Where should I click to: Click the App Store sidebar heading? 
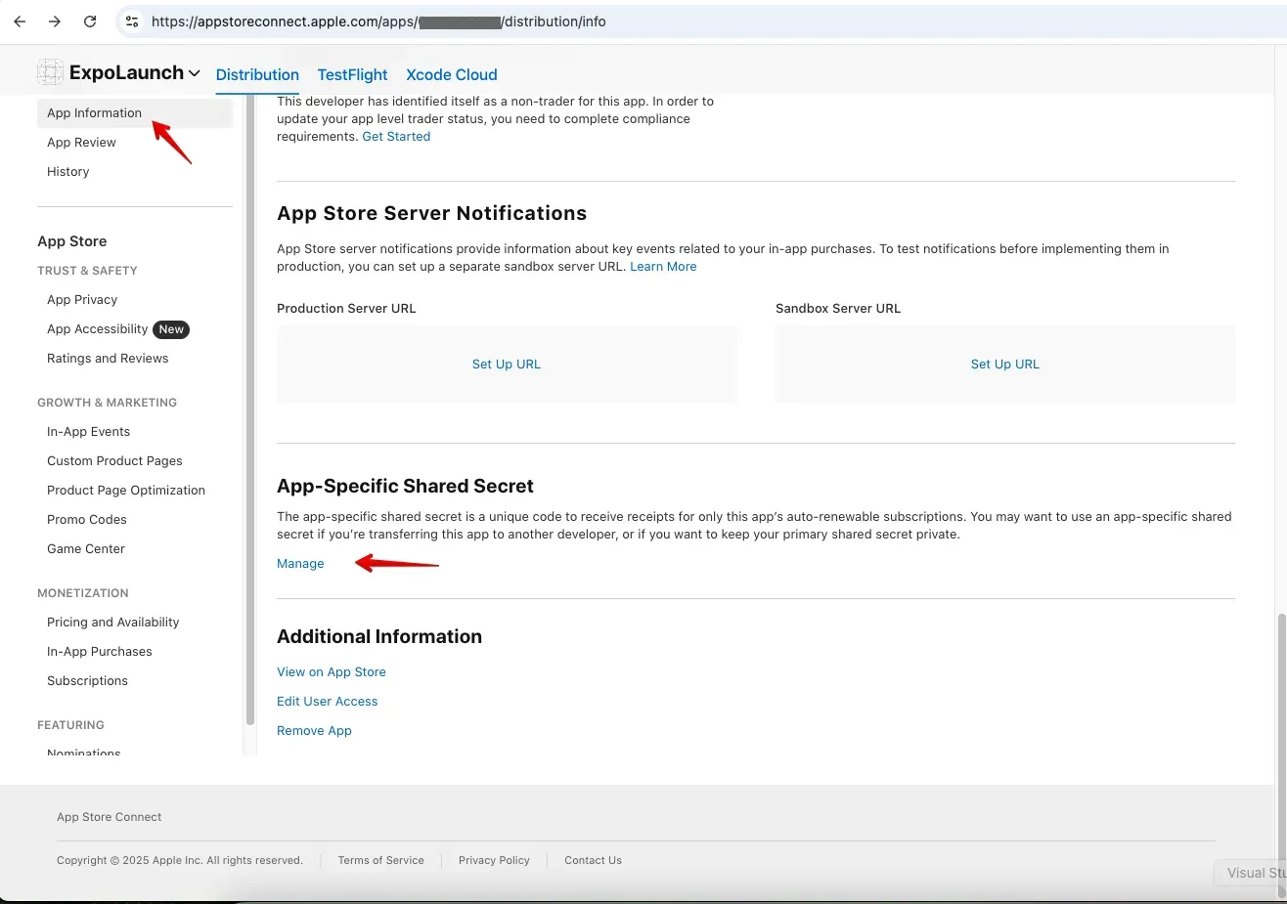tap(72, 241)
